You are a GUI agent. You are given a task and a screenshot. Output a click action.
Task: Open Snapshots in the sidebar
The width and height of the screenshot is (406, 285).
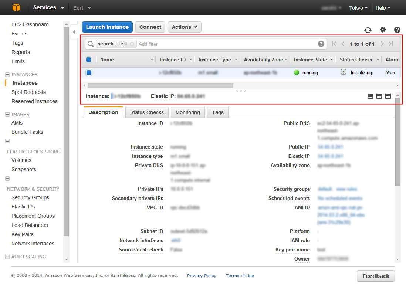pyautogui.click(x=24, y=170)
